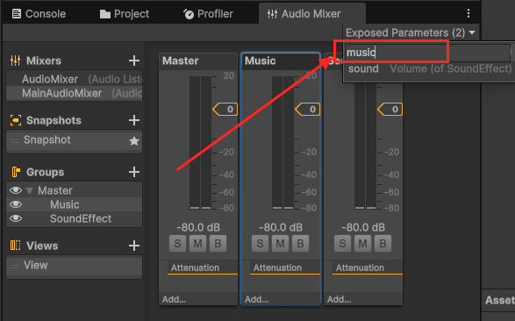Screen dimensions: 515x321
Task: Toggle visibility of Music group
Action: pos(16,204)
